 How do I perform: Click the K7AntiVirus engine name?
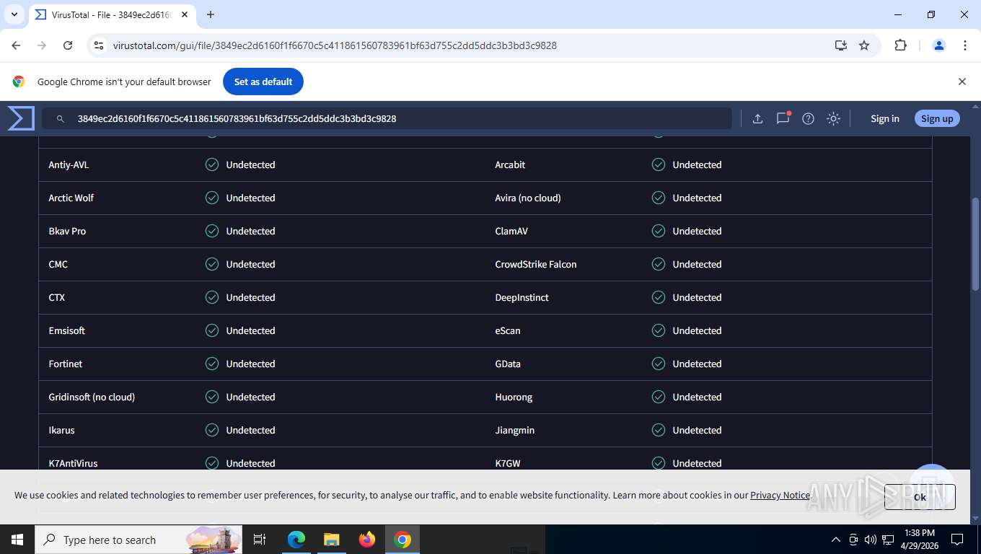pyautogui.click(x=73, y=463)
